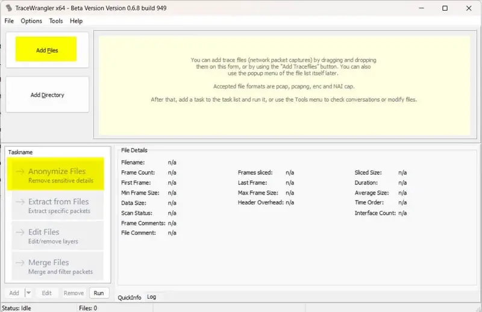This screenshot has height=312, width=482.
Task: Click the Duration: label
Action: click(x=366, y=183)
